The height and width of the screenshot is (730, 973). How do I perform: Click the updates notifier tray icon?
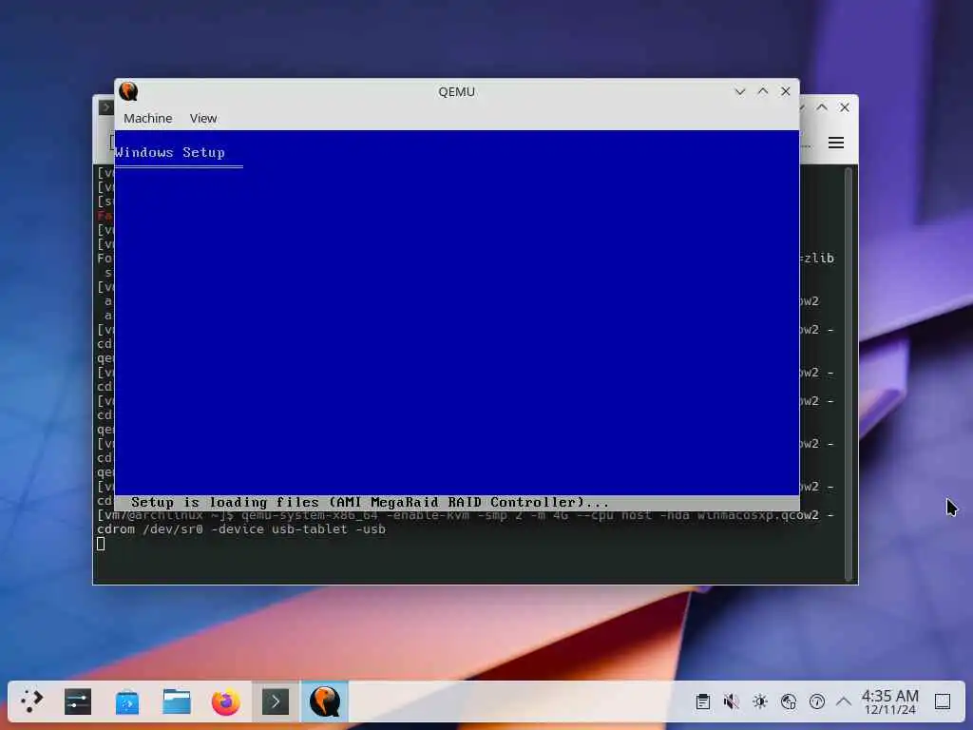point(816,701)
